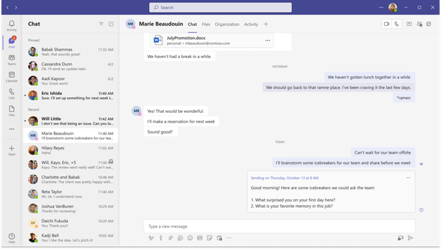Open the emoji picker
Image resolution: width=441 pixels, height=249 pixels.
tap(190, 238)
